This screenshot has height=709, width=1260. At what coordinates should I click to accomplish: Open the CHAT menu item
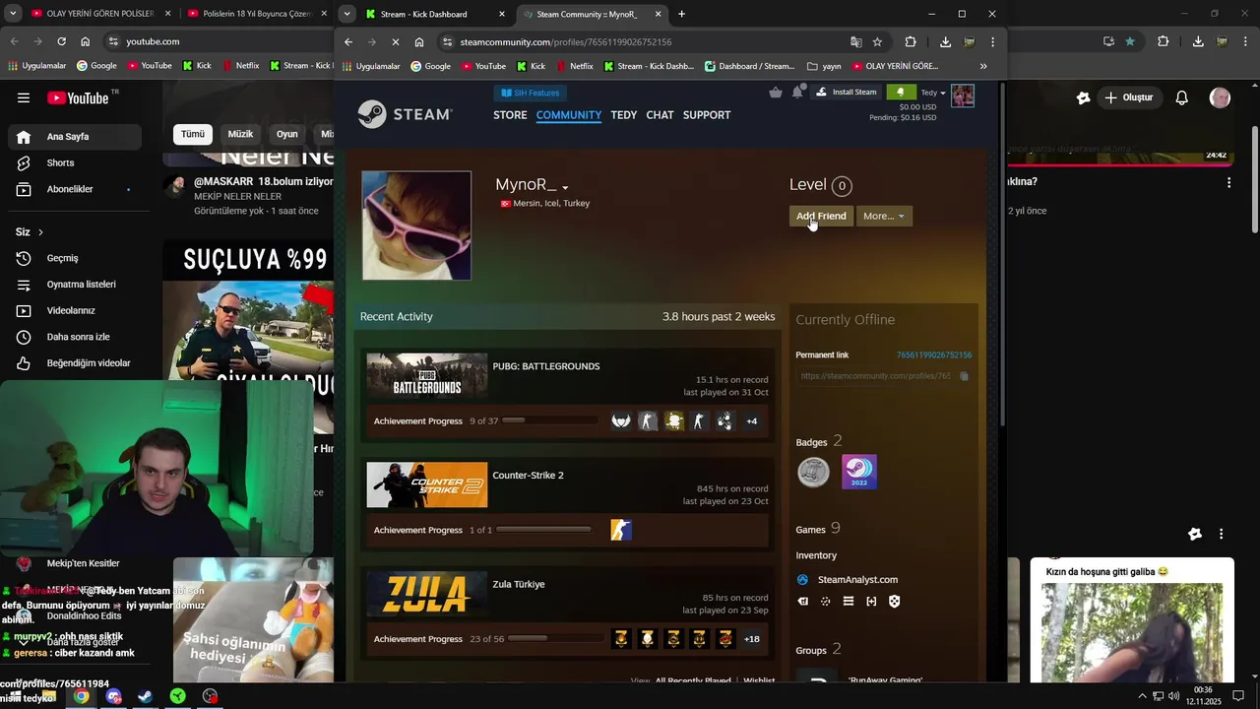[660, 115]
